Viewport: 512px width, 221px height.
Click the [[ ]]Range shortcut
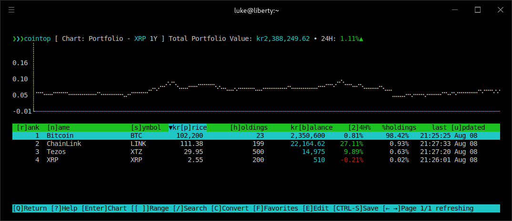pos(150,208)
